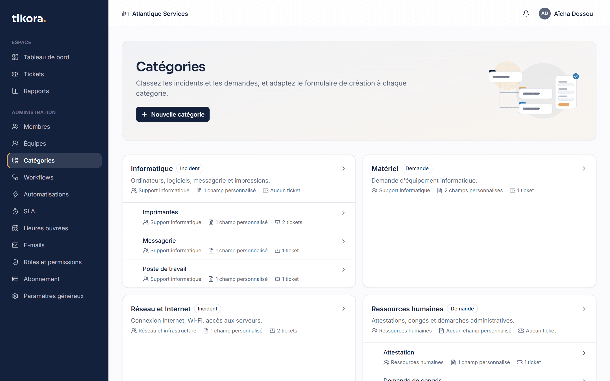Click the Membres people icon

point(15,127)
